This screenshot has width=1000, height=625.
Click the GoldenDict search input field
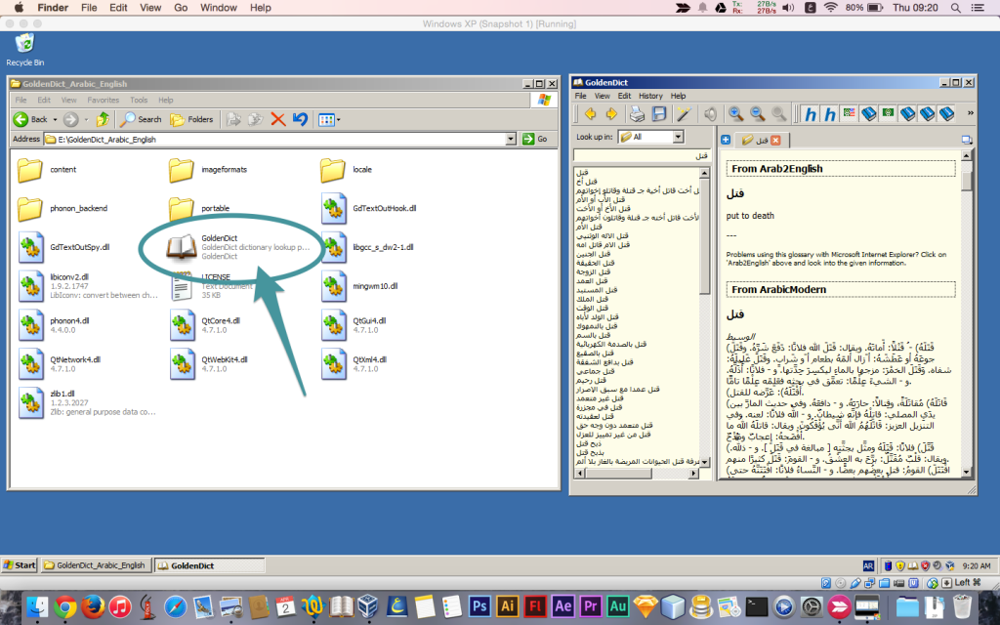pos(642,155)
